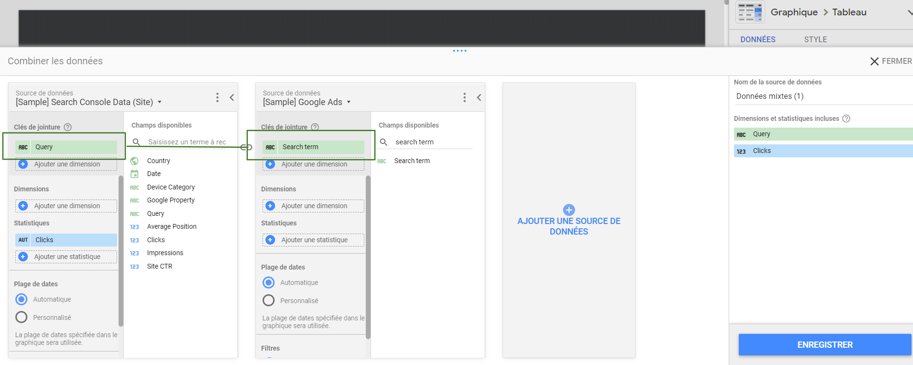Edit the data source name field
Screen dimensions: 913x365
point(823,96)
